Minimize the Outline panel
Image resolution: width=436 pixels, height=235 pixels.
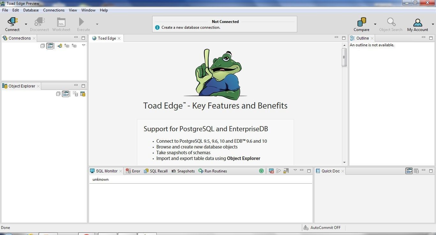coord(424,37)
